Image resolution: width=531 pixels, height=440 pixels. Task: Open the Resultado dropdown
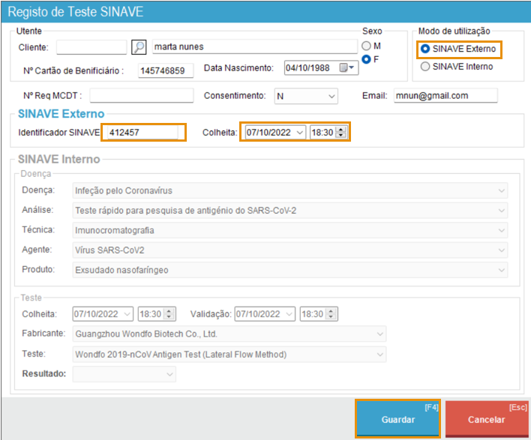coord(170,373)
